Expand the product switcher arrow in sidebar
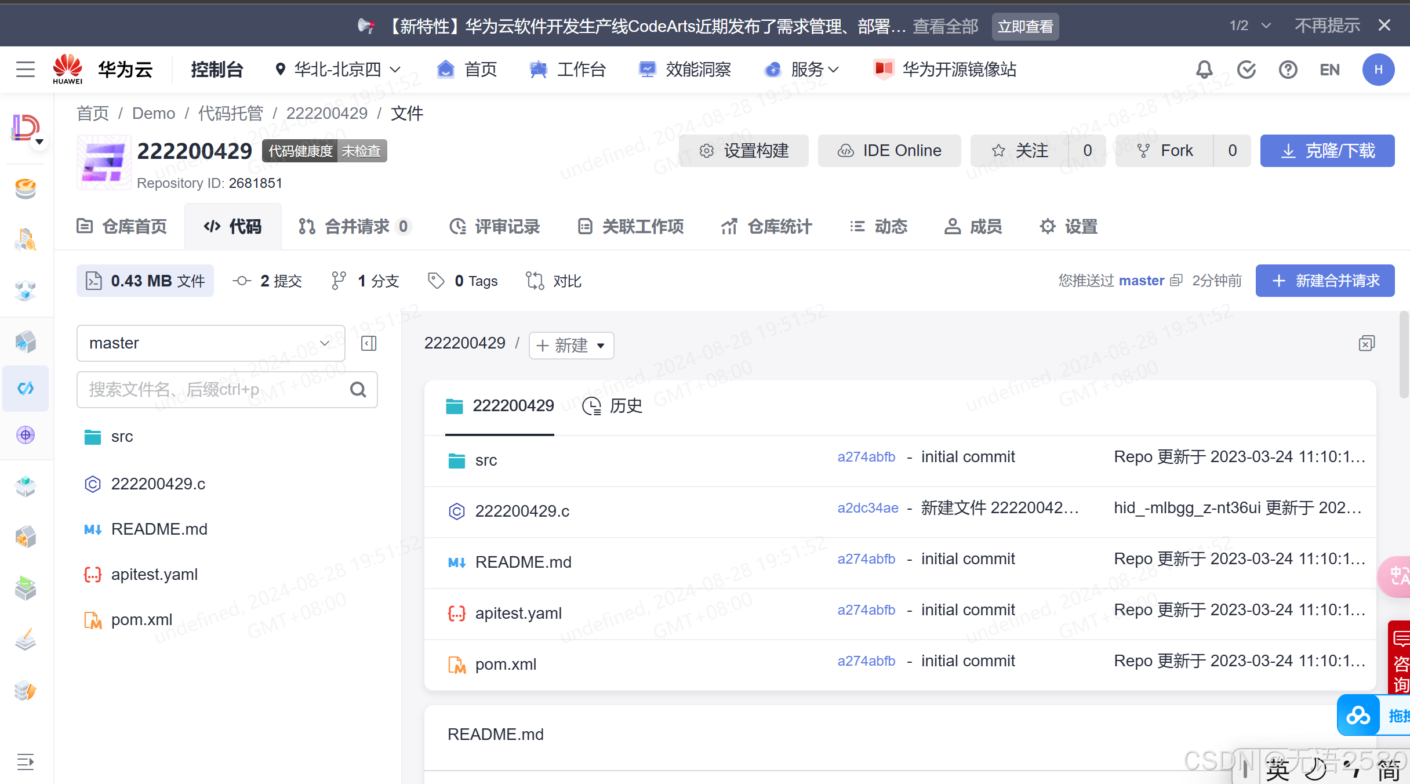The image size is (1410, 784). pyautogui.click(x=39, y=142)
